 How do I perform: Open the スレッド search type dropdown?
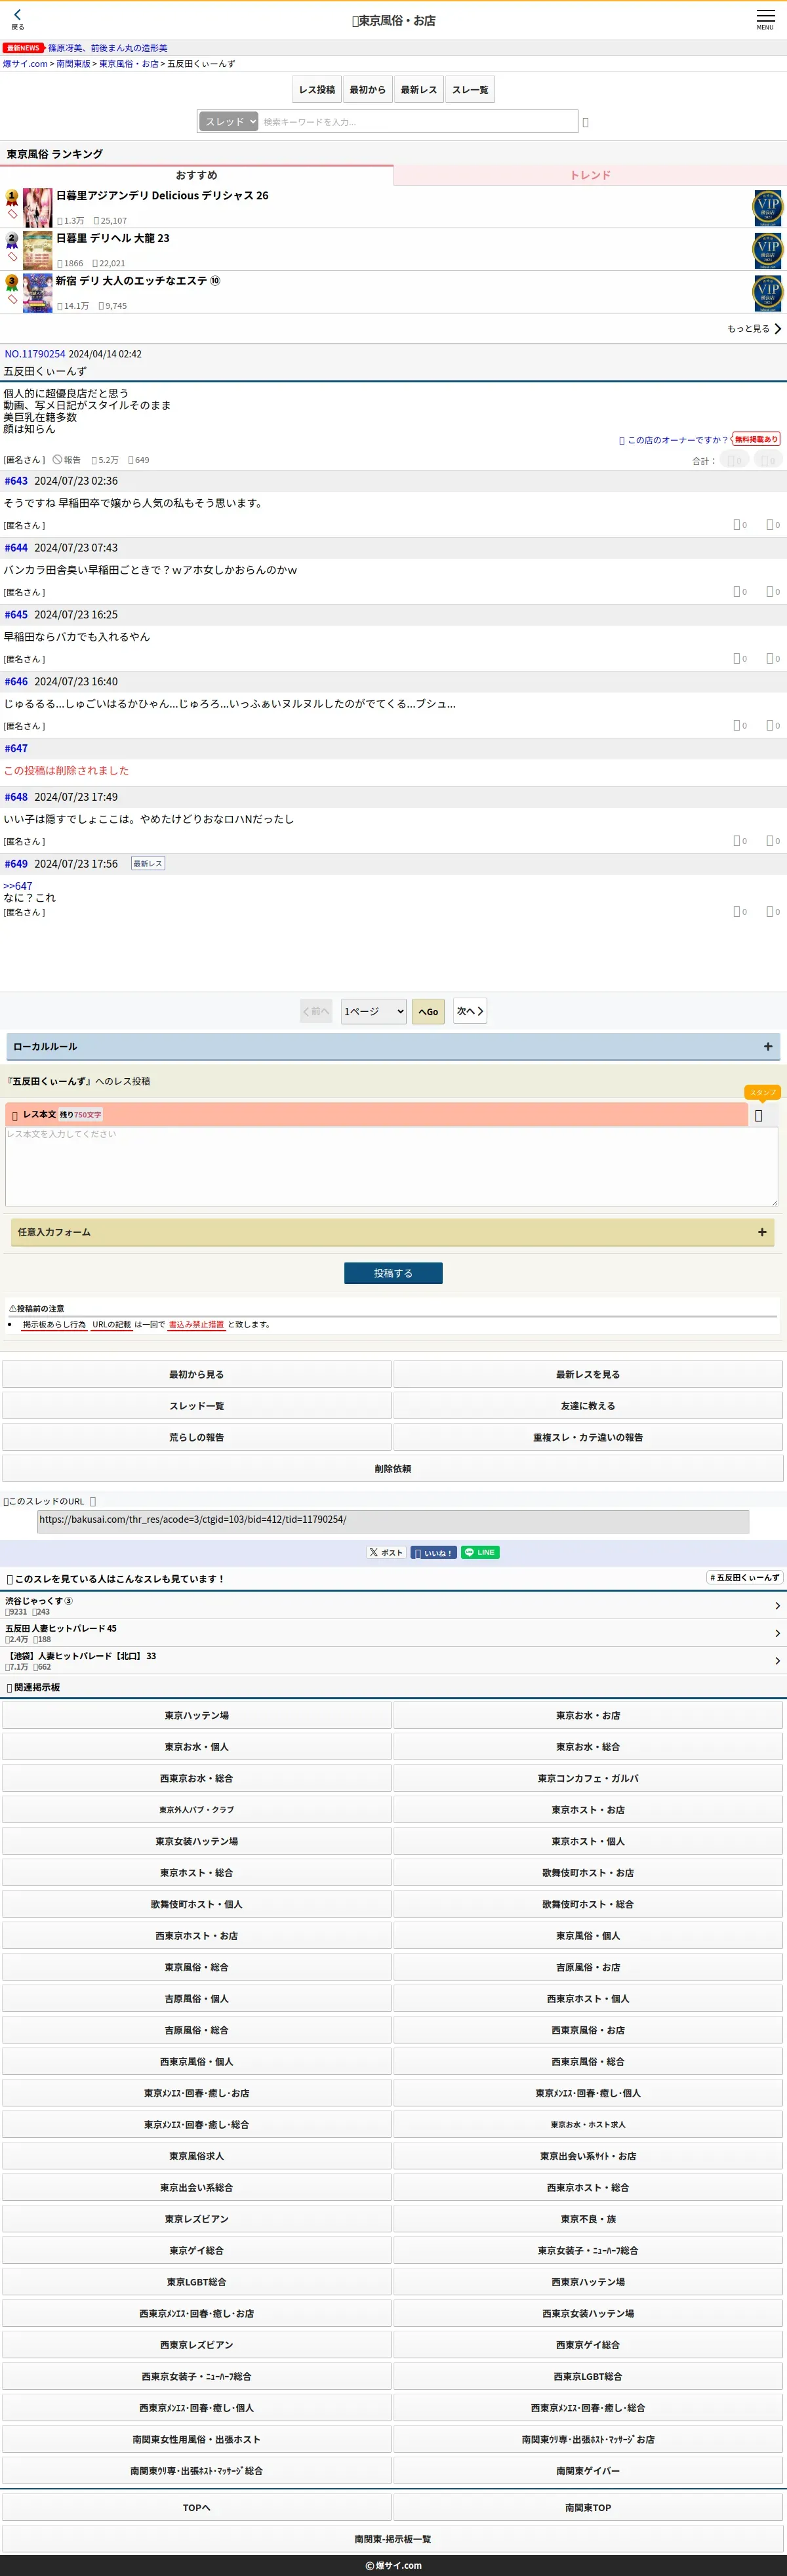pos(229,121)
